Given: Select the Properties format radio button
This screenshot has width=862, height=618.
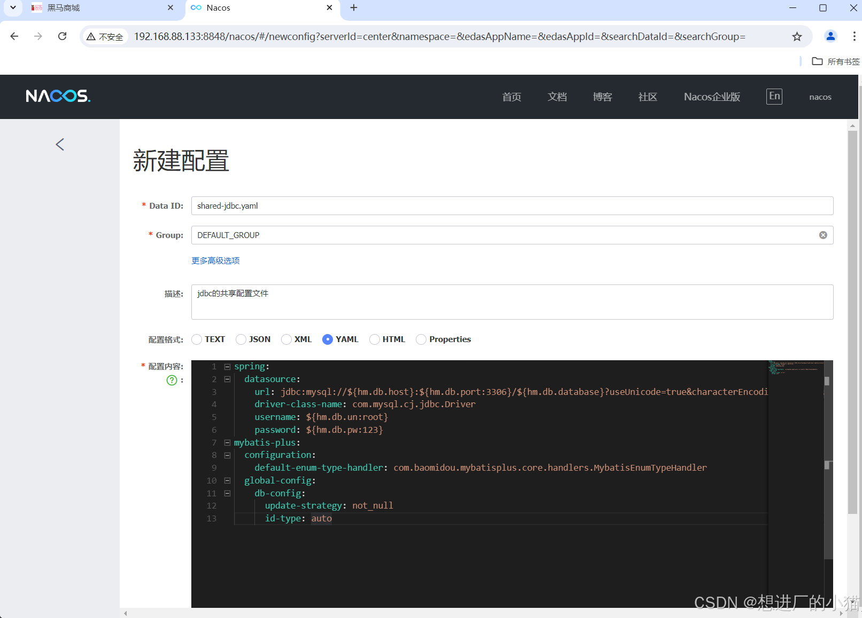Looking at the screenshot, I should click(421, 339).
